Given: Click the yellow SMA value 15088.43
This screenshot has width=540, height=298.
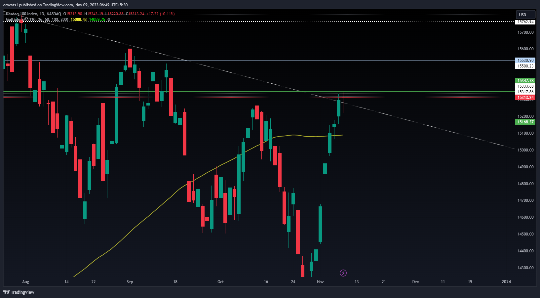Looking at the screenshot, I should point(79,20).
